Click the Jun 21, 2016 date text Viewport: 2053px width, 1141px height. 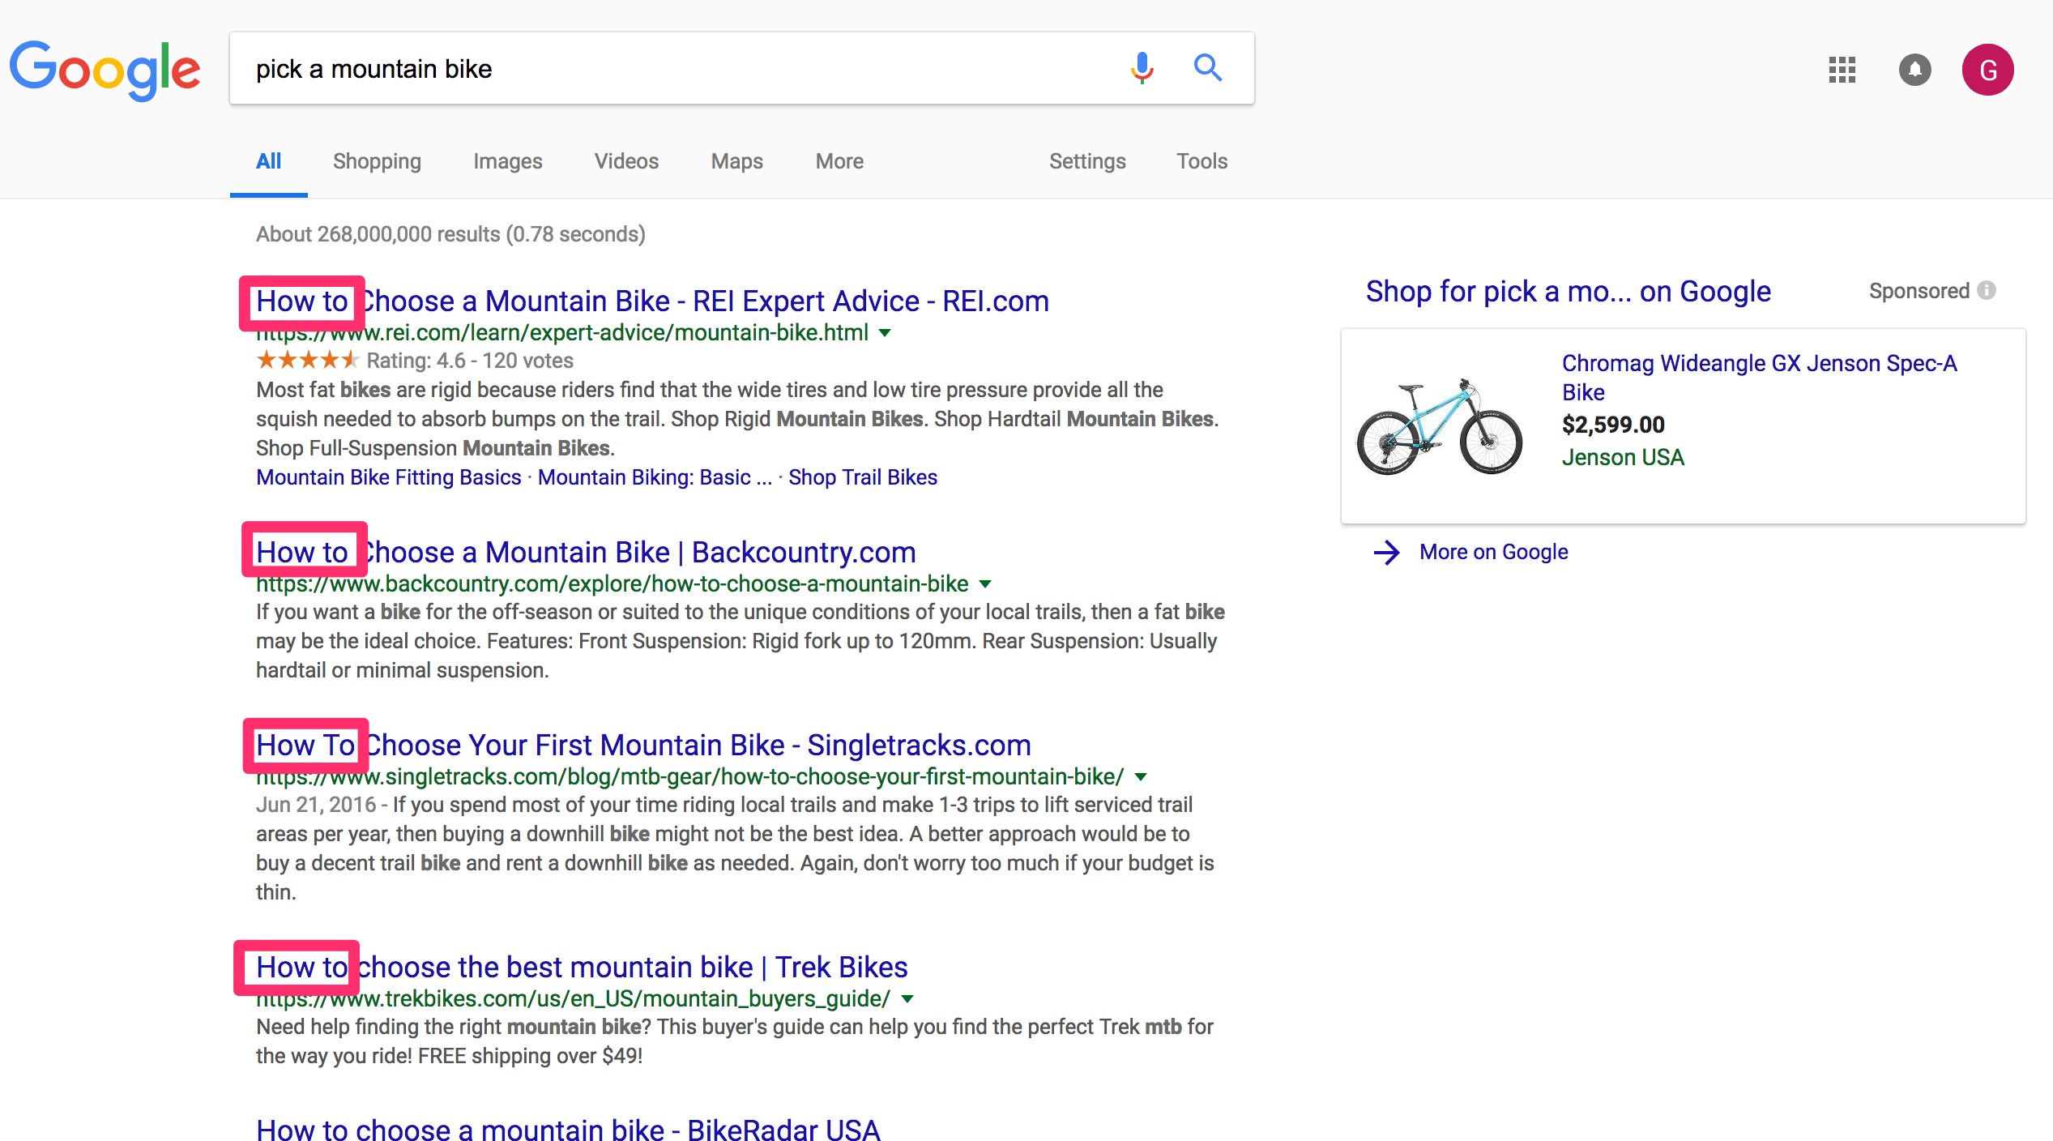316,805
